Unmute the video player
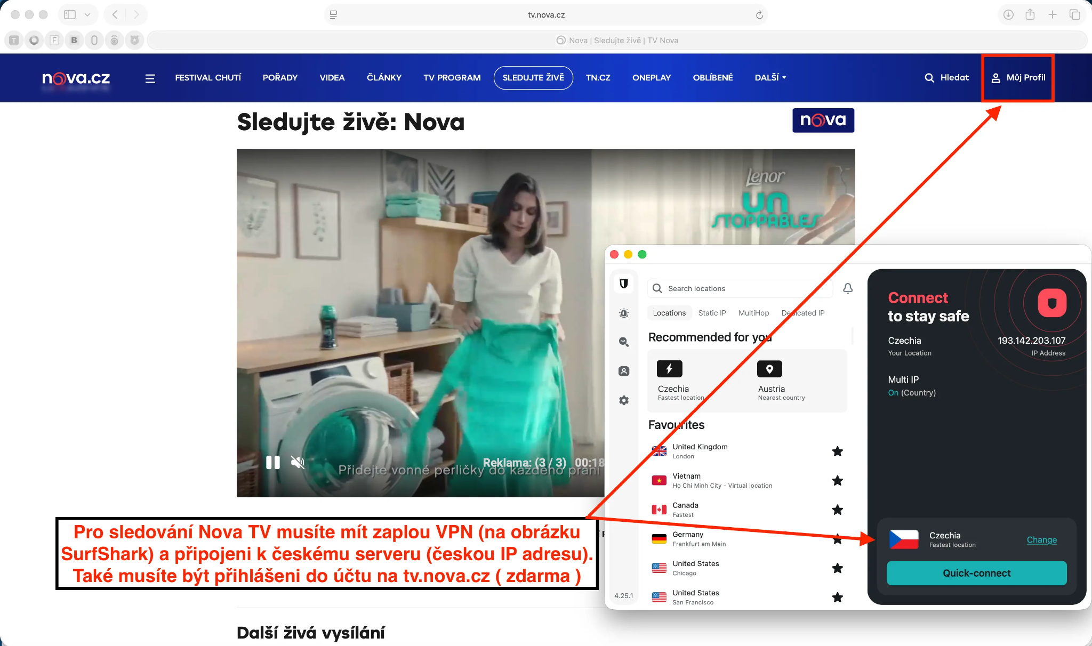 pos(298,462)
